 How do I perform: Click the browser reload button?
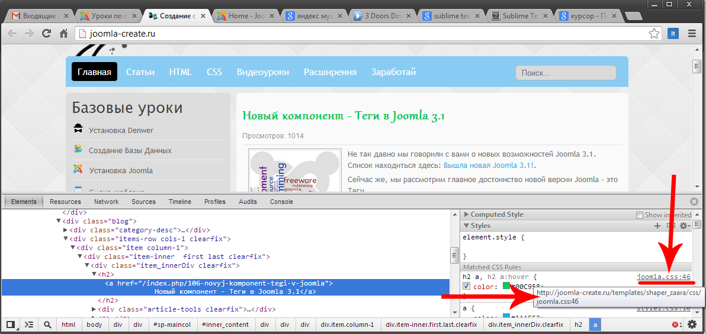pos(46,34)
